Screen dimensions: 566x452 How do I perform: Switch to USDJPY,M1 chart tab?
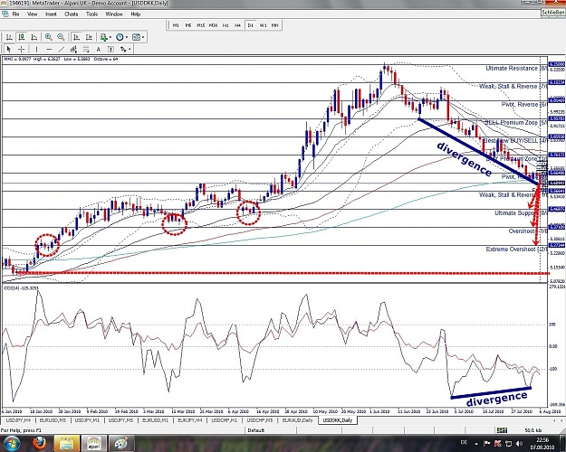87,420
